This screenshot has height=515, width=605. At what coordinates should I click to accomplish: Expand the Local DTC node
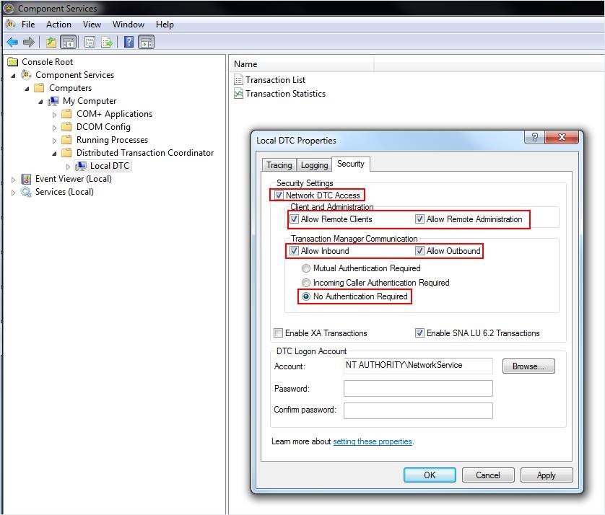[69, 167]
